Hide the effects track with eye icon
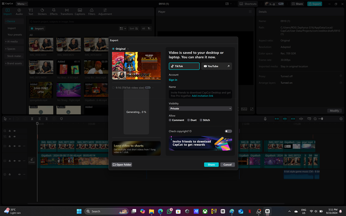346x216 pixels. tap(15, 131)
